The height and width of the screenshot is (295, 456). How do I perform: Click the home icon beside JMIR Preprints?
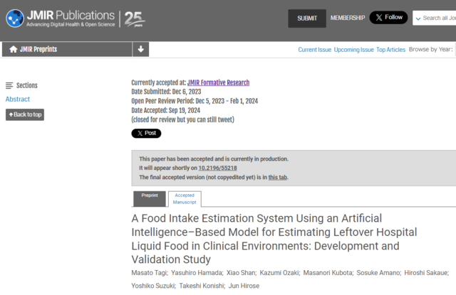pyautogui.click(x=13, y=49)
